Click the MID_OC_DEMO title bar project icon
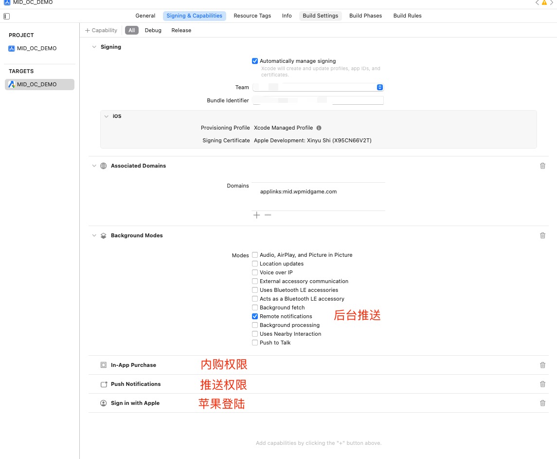557x459 pixels. [7, 2]
